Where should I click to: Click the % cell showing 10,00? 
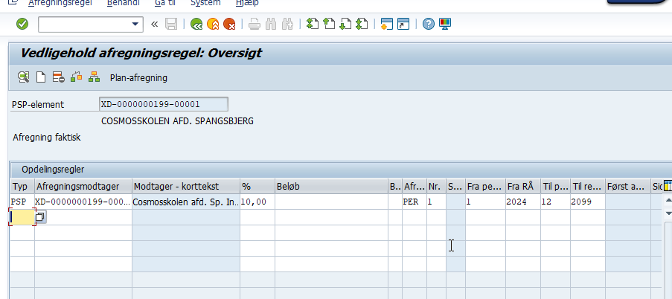point(257,202)
